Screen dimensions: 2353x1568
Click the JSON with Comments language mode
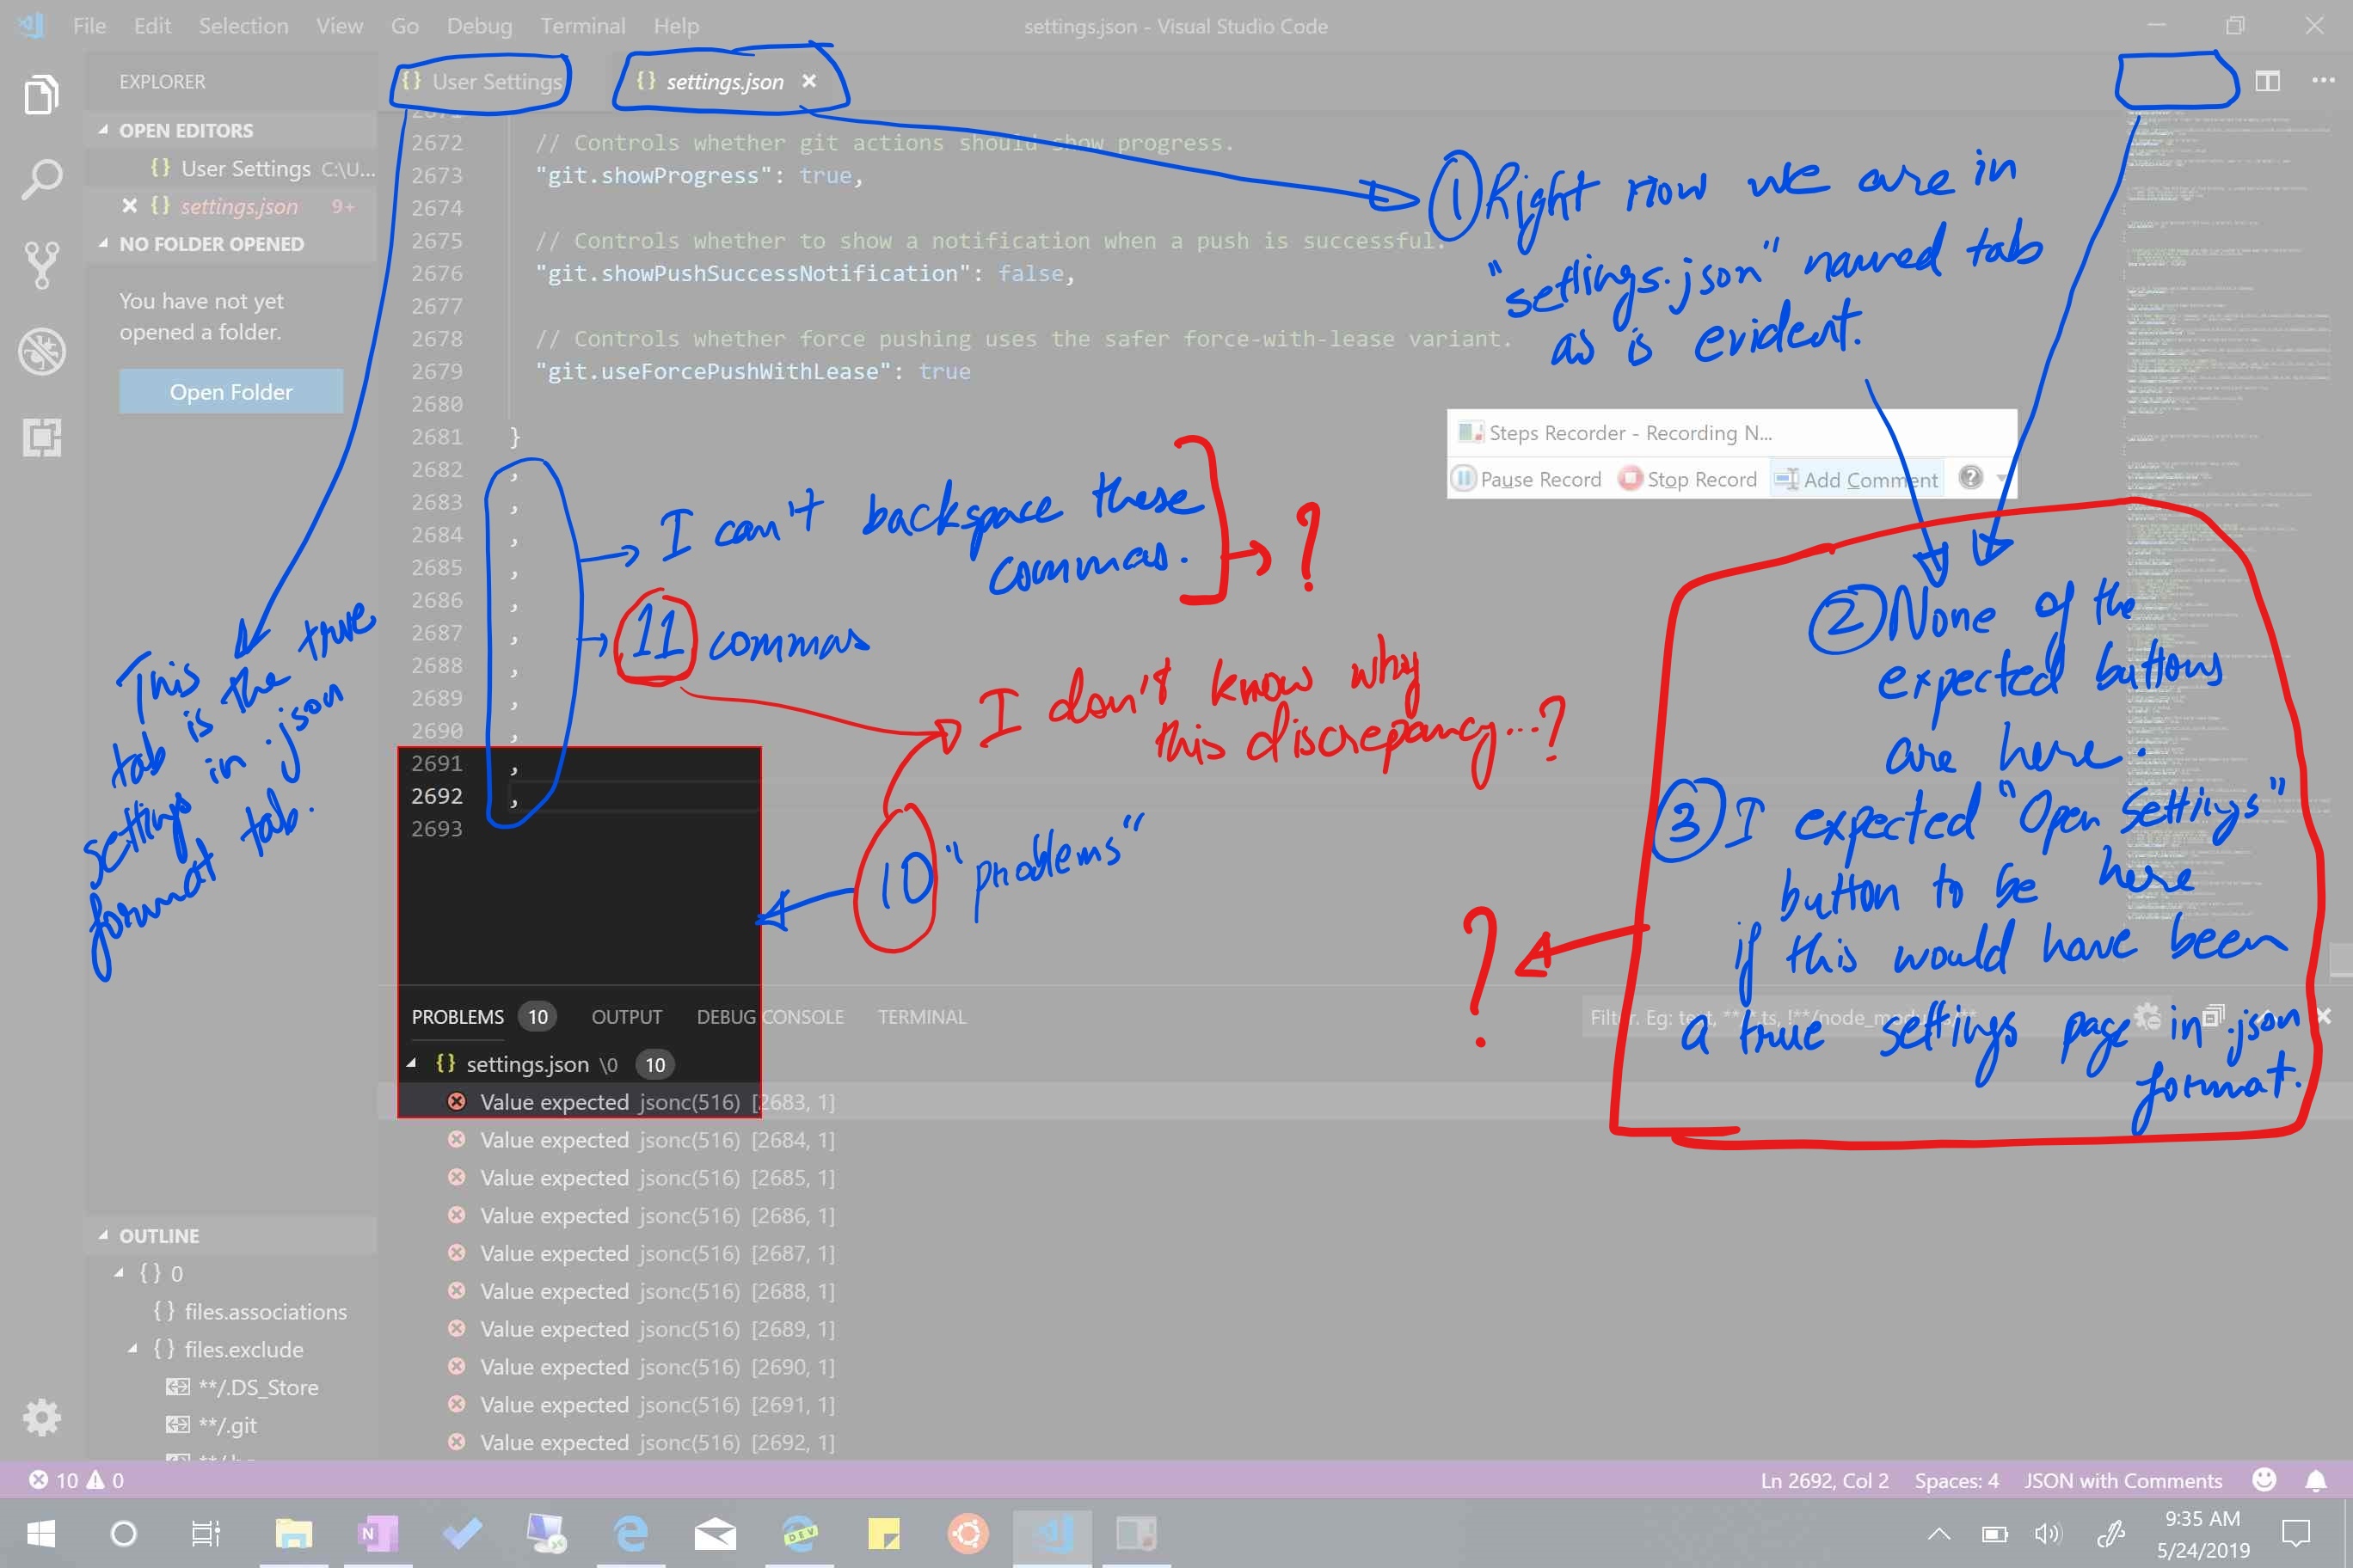tap(2122, 1480)
